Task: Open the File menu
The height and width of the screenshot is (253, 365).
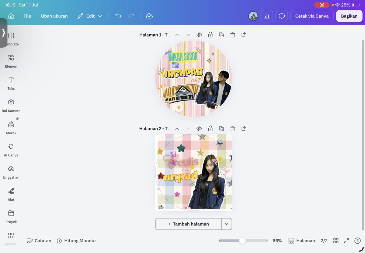Action: [27, 16]
